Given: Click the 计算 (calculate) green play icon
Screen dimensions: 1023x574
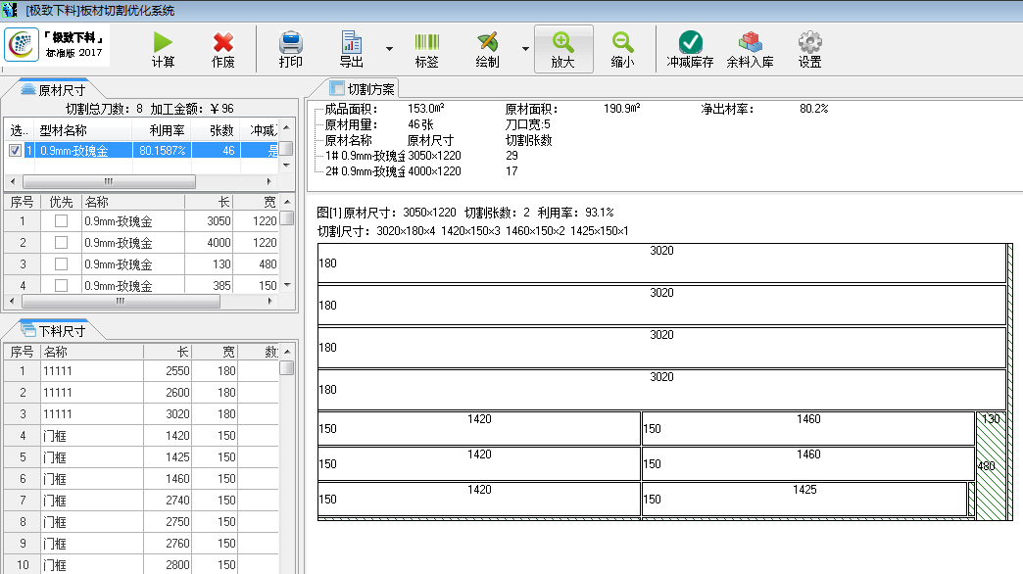Looking at the screenshot, I should click(163, 43).
